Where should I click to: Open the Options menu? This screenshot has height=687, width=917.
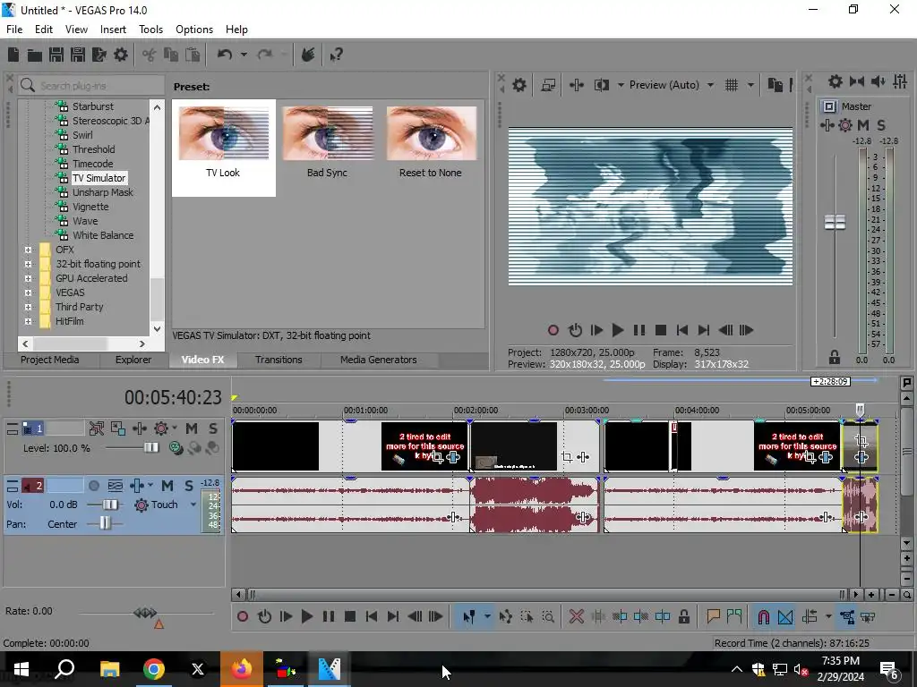[194, 30]
